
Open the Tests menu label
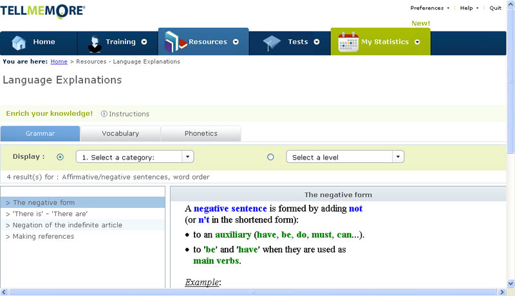[x=298, y=42]
